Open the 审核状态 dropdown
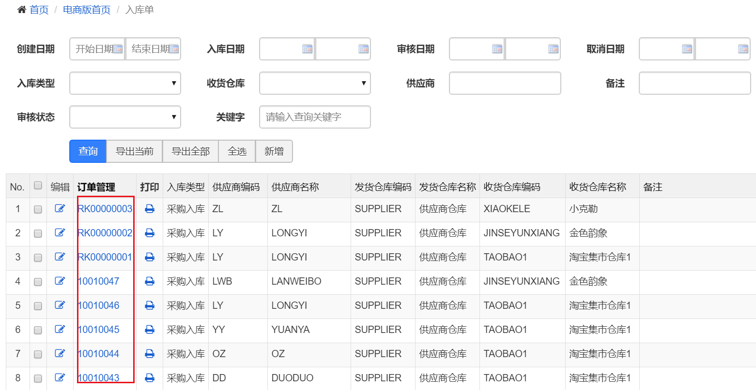This screenshot has width=756, height=390. coord(125,117)
